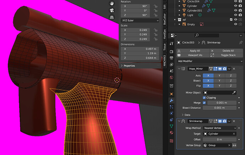Toggle Hops_Mirror edit mode display
The width and height of the screenshot is (245, 155).
(215, 69)
